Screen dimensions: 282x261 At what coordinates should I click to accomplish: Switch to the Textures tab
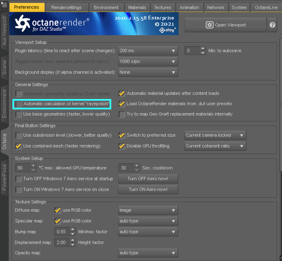coord(163,7)
